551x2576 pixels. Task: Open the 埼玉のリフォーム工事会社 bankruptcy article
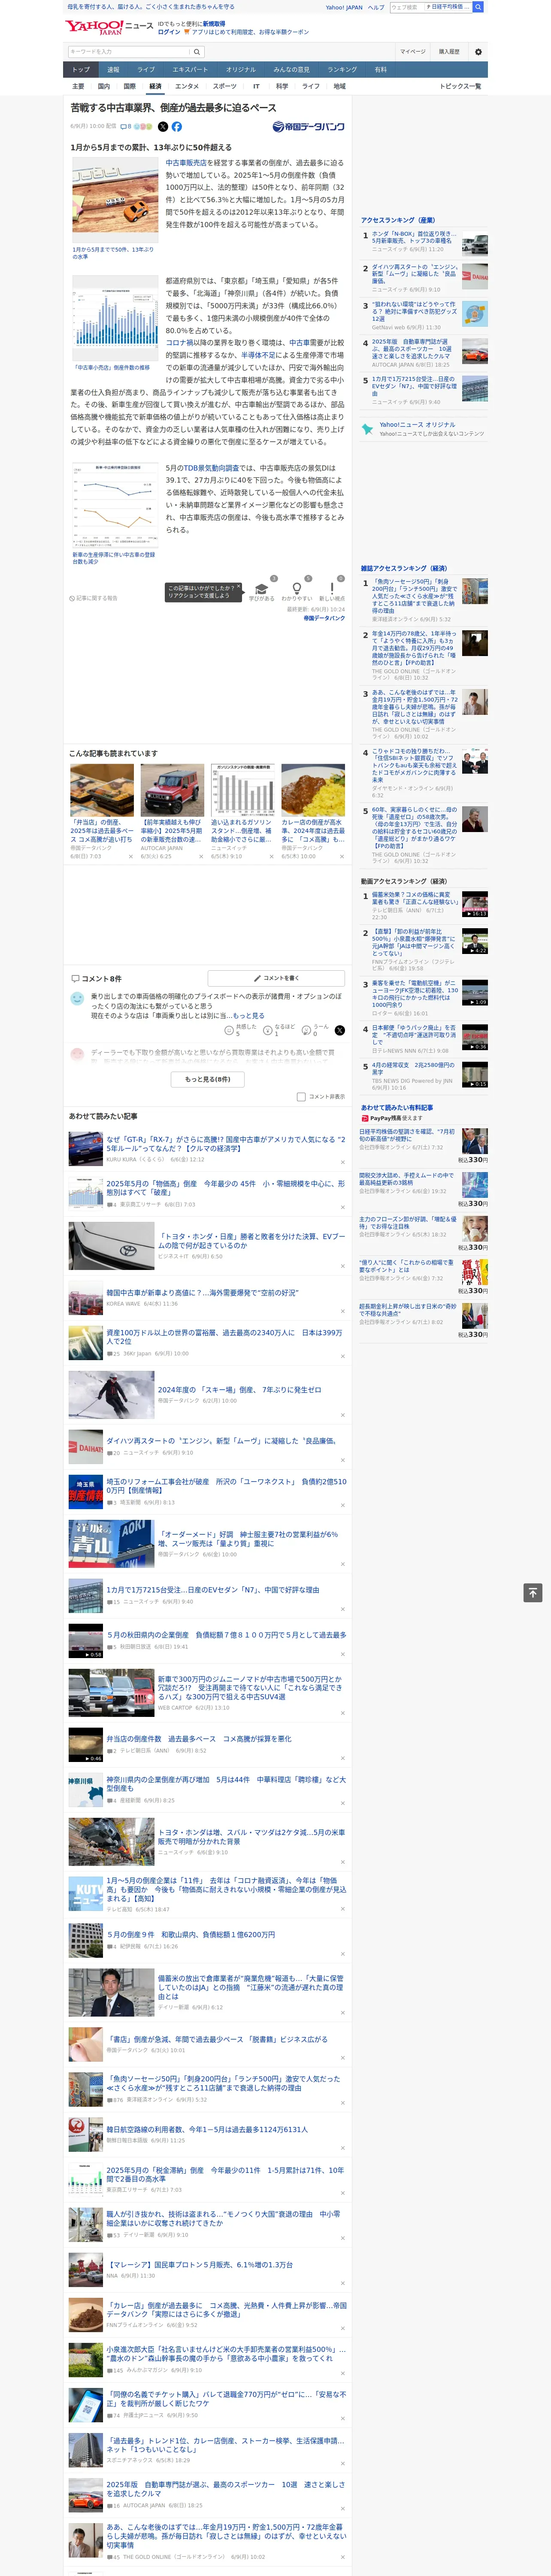227,1486
